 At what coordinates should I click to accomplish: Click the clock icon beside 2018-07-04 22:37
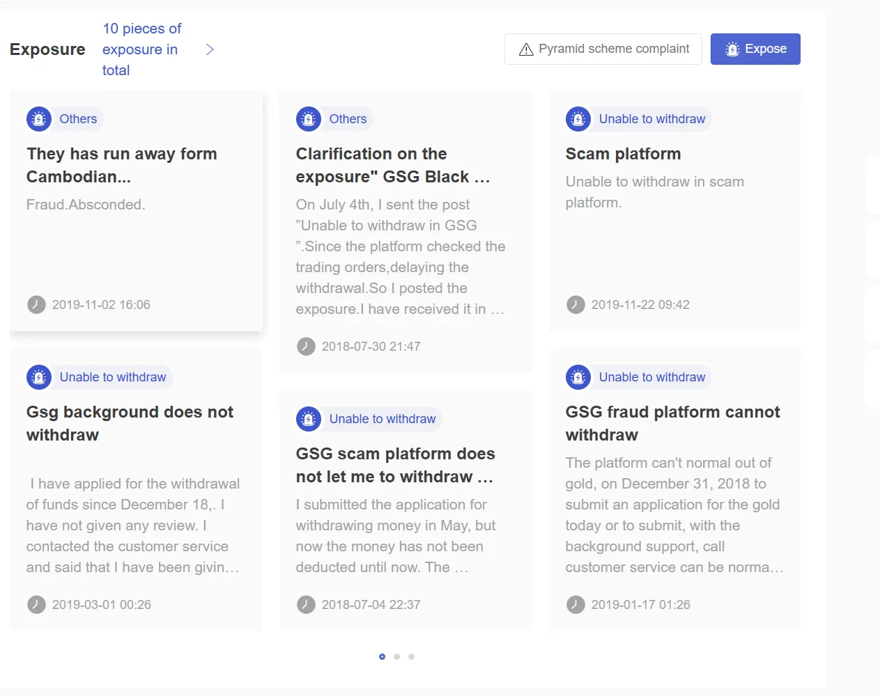306,605
